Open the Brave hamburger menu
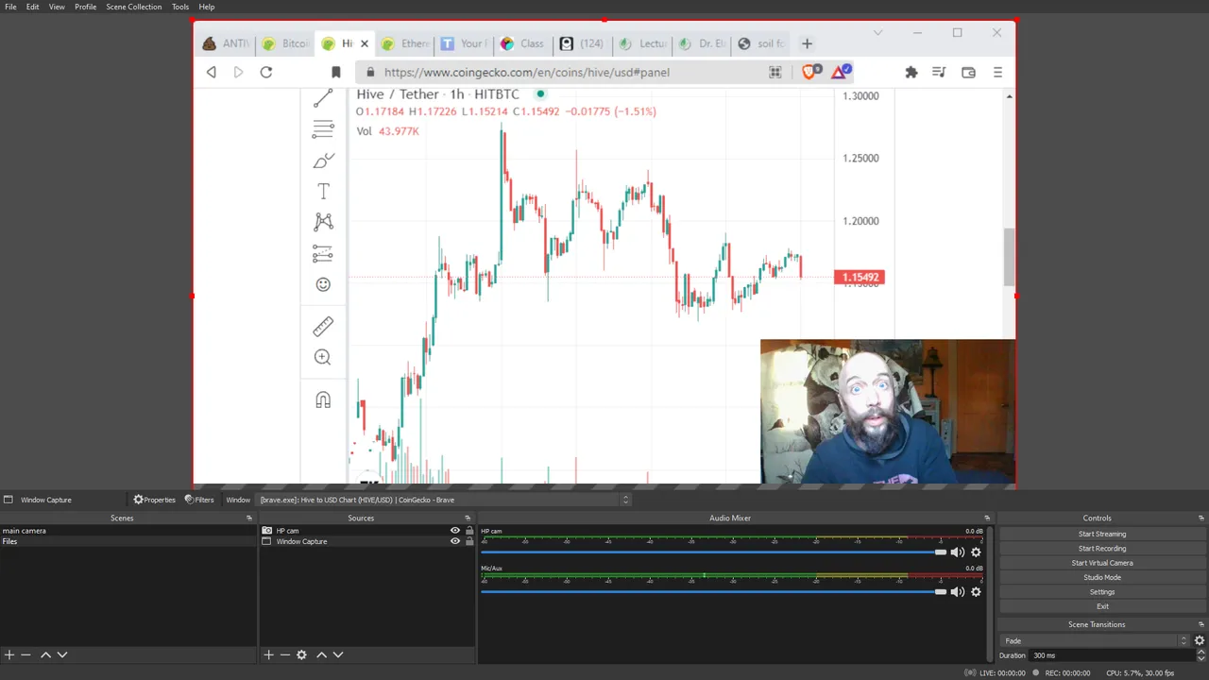This screenshot has height=680, width=1209. click(x=997, y=72)
